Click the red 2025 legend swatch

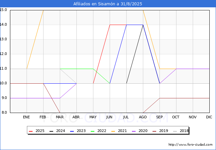pyautogui.click(x=31, y=131)
